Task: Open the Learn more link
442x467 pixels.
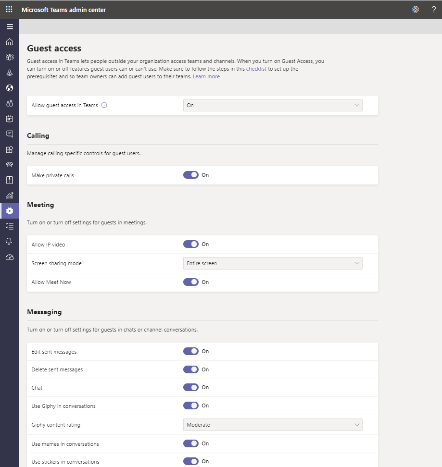Action: point(206,76)
